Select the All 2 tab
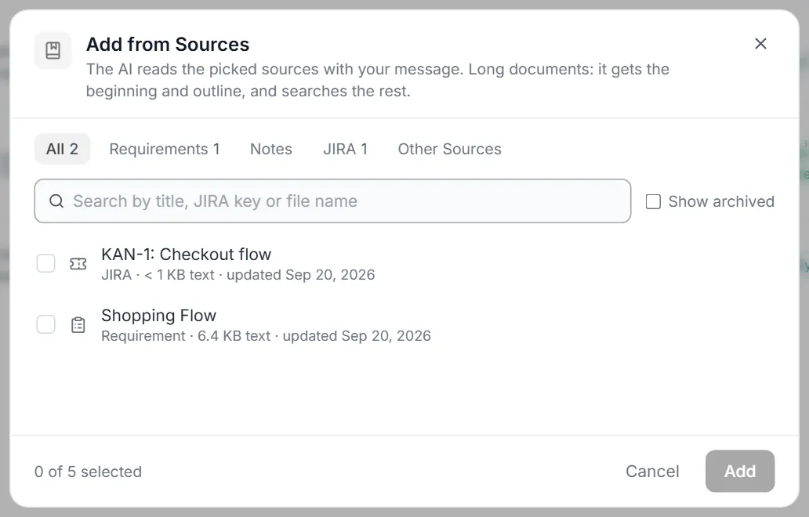The image size is (809, 517). point(62,149)
